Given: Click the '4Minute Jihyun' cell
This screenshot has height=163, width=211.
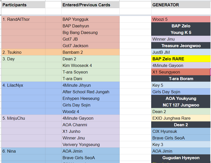Looking at the screenshot, I should pos(90,85).
